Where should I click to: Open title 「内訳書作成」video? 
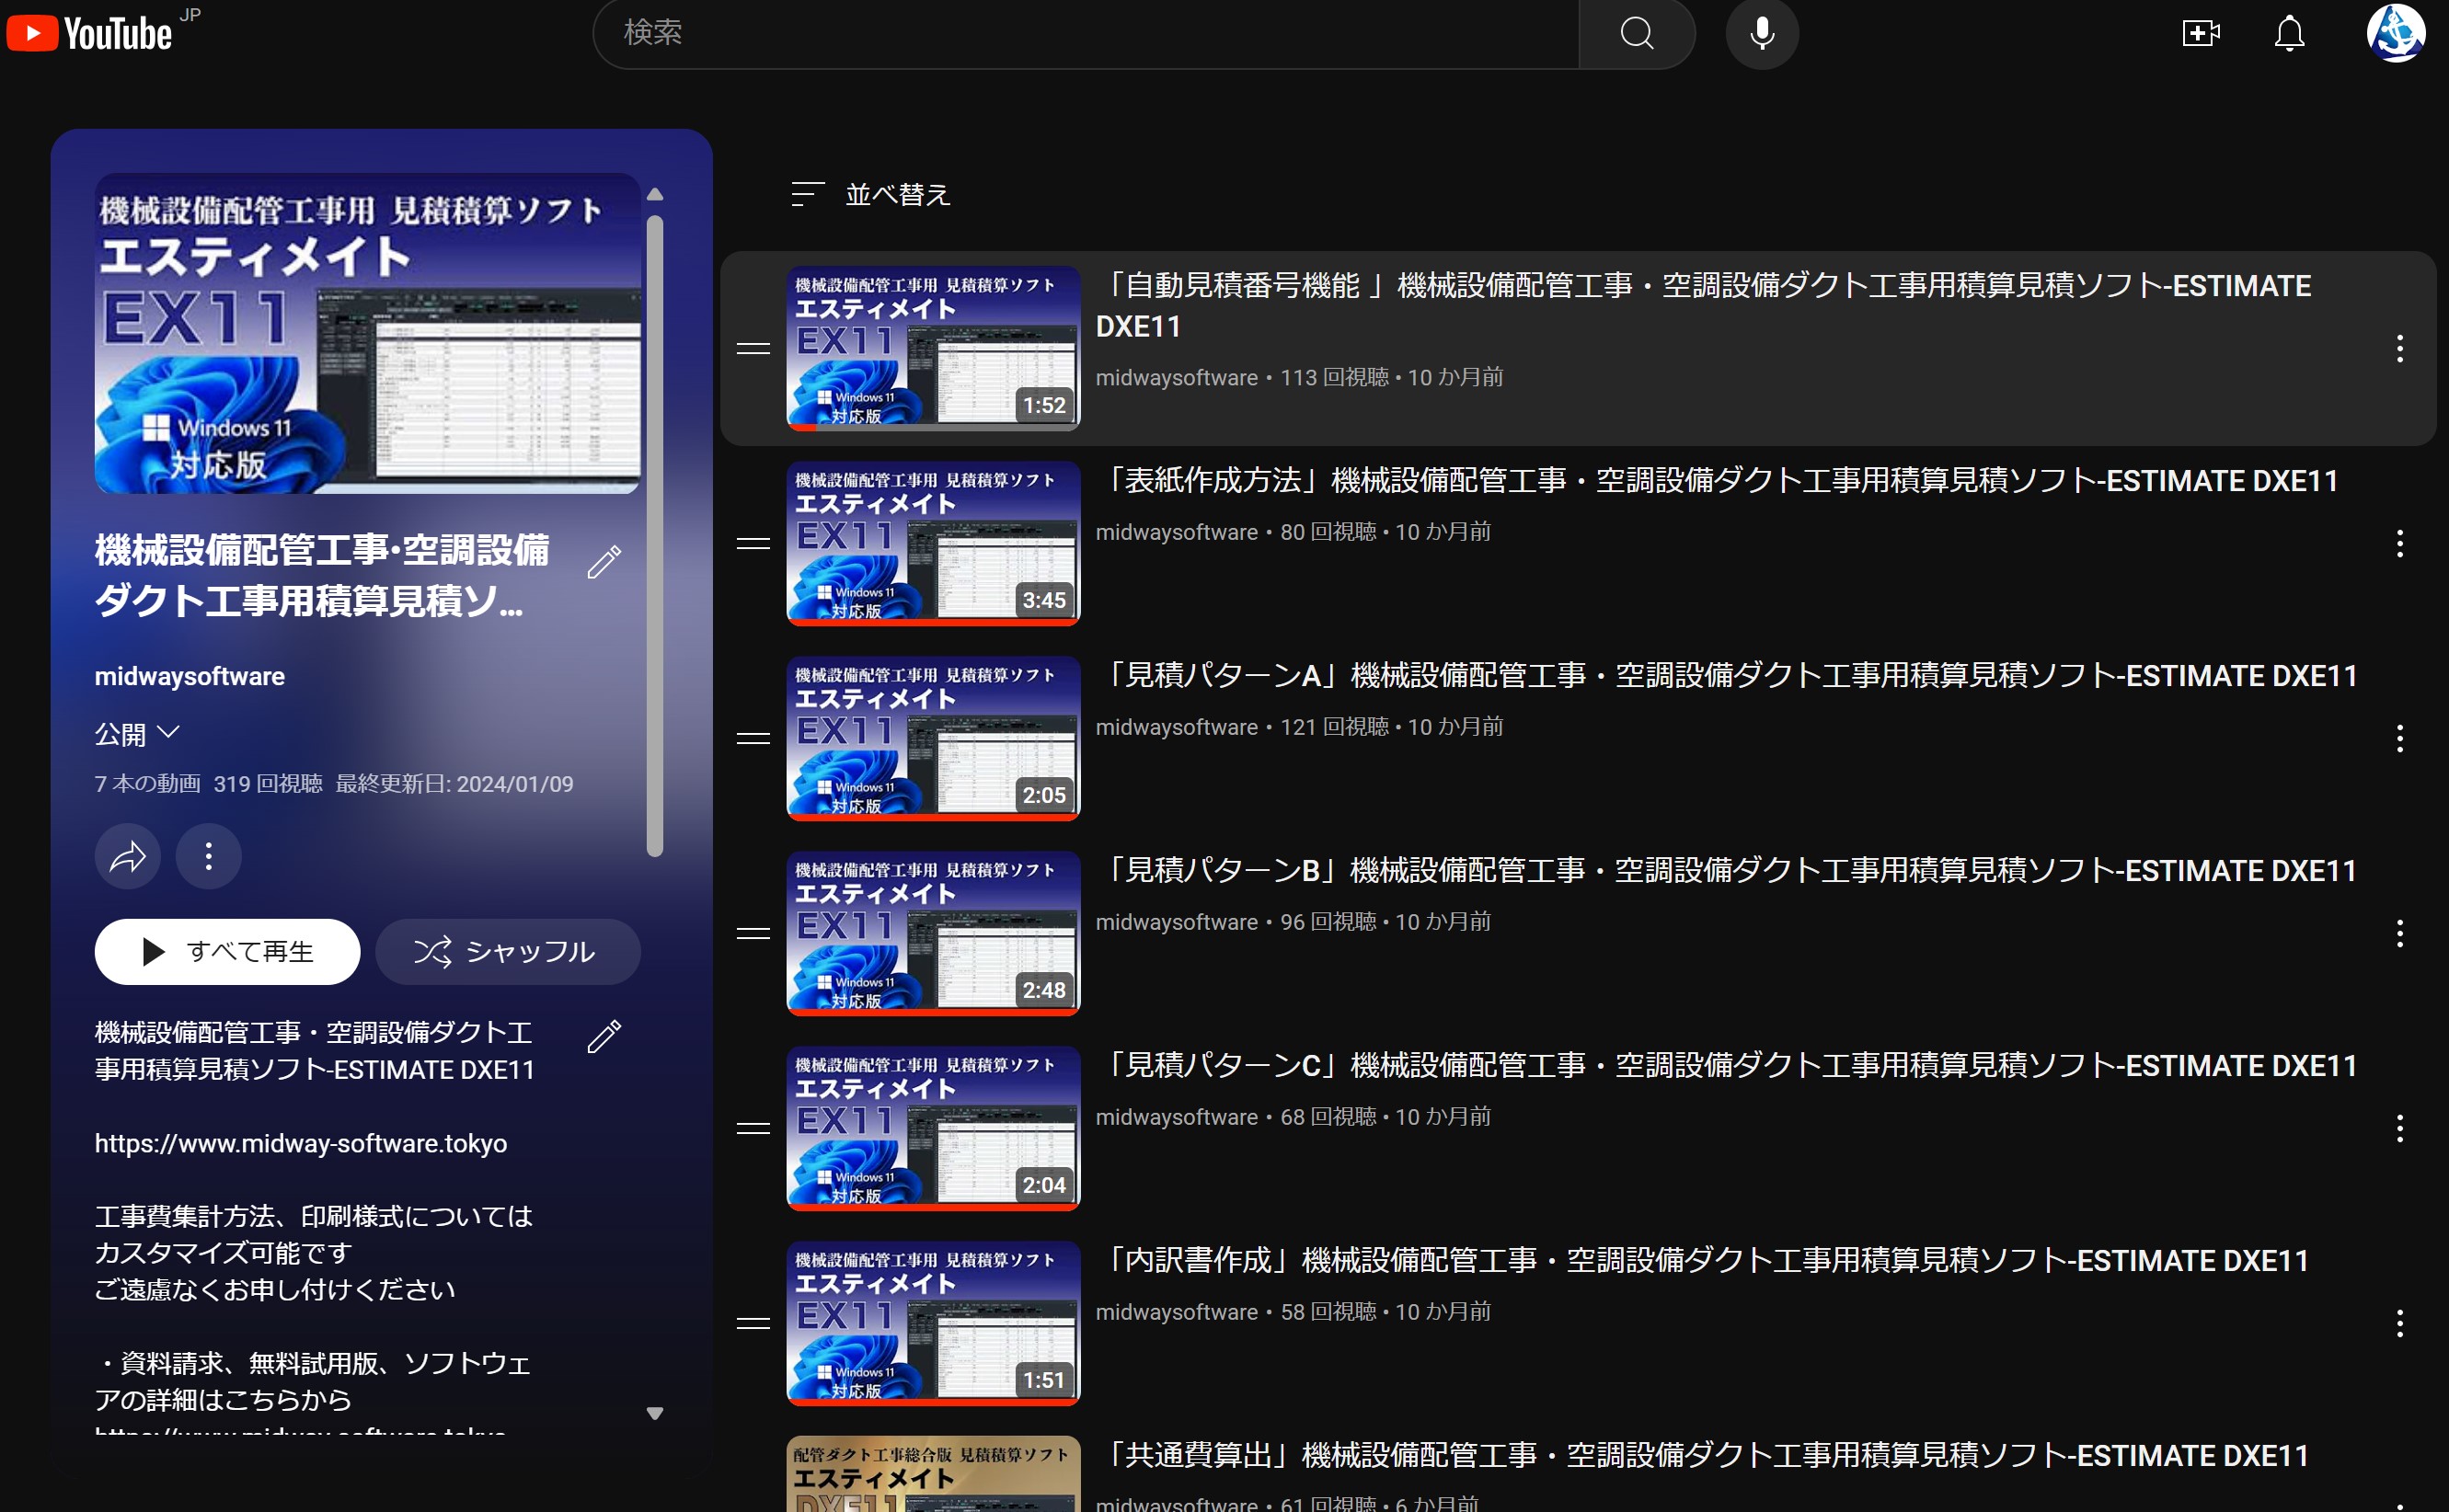1702,1261
